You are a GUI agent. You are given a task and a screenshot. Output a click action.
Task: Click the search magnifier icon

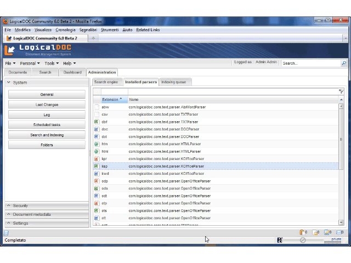[x=344, y=64]
